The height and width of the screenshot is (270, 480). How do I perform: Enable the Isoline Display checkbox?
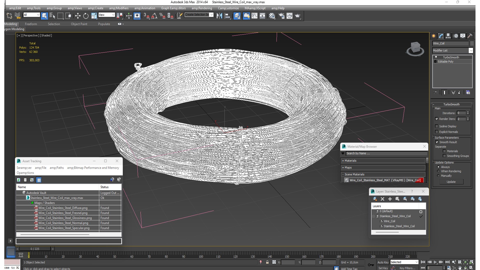pos(437,126)
